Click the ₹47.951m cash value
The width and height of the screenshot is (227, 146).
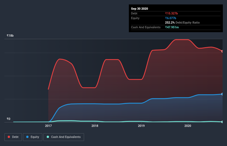[172, 27]
